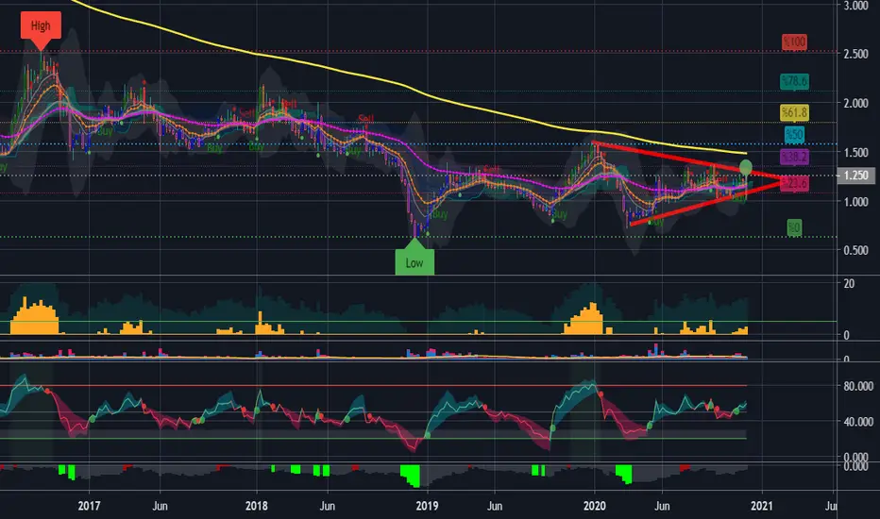Select the %100 Fibonacci level label
This screenshot has height=519, width=880.
click(x=794, y=42)
